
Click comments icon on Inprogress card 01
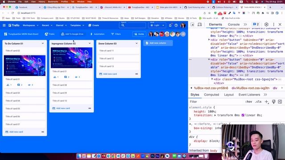[65, 77]
